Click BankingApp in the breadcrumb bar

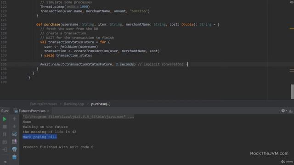tap(74, 104)
